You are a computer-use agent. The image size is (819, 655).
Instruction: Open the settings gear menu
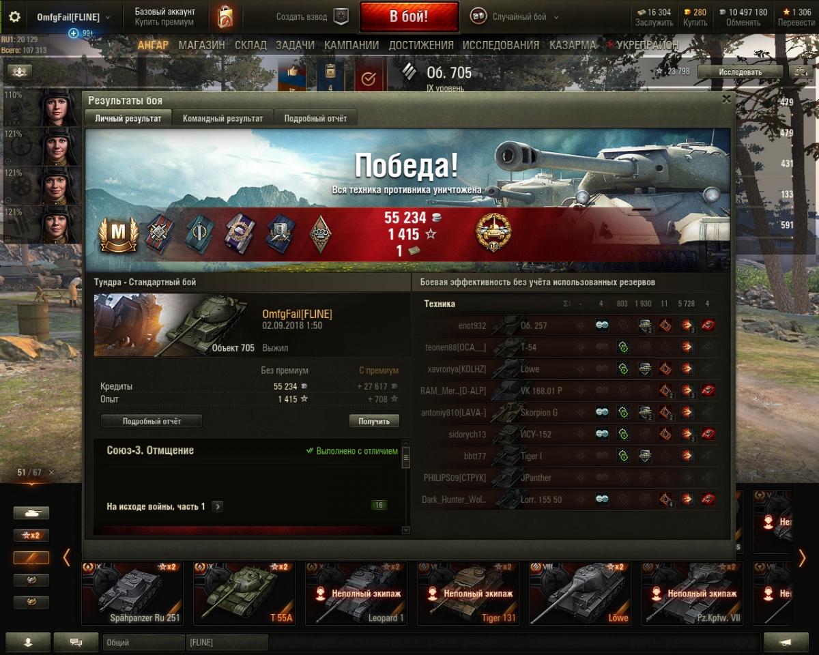click(14, 17)
